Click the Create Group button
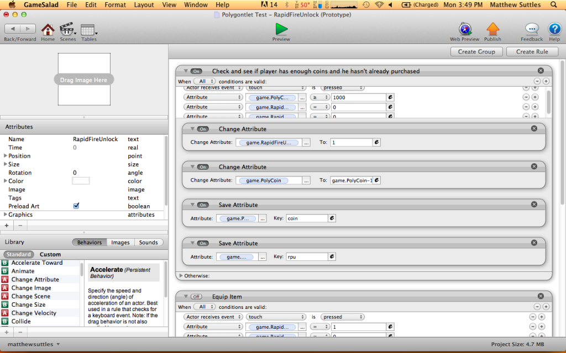 tap(476, 51)
